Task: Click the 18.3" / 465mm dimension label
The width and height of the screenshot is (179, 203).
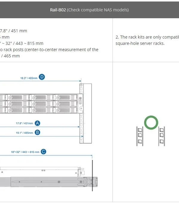Action: pos(29,78)
